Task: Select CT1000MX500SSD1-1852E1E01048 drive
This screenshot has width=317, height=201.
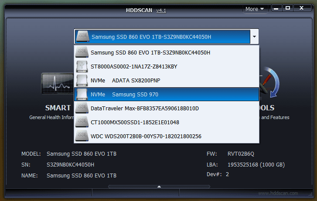Action: 167,123
